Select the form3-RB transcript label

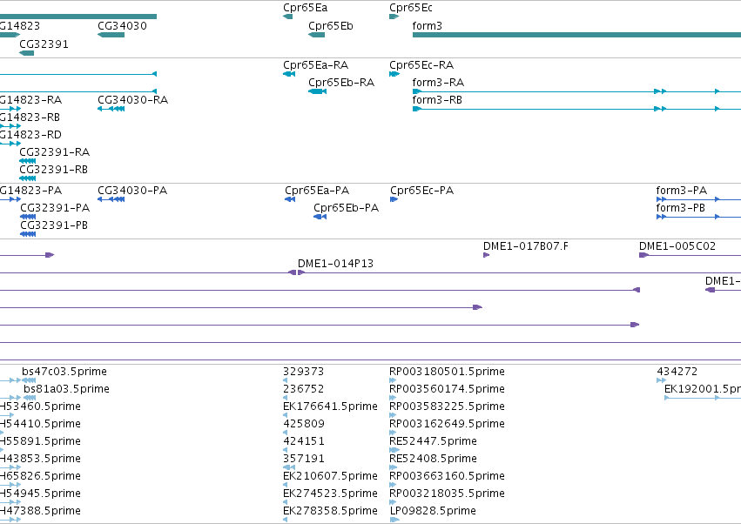pos(437,100)
